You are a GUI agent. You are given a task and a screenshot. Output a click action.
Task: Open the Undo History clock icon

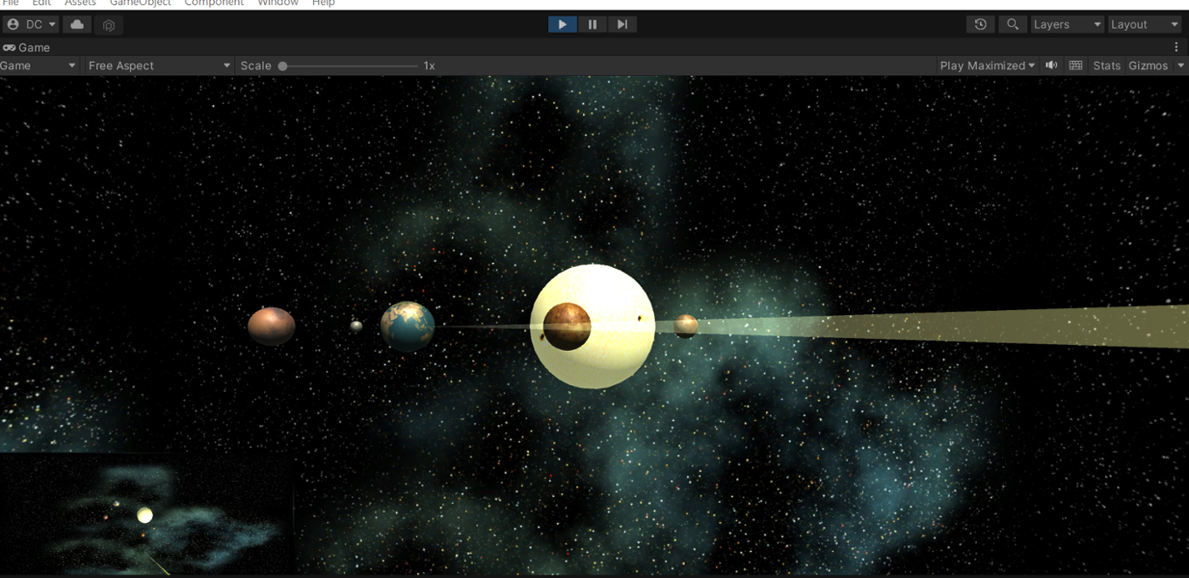(980, 24)
